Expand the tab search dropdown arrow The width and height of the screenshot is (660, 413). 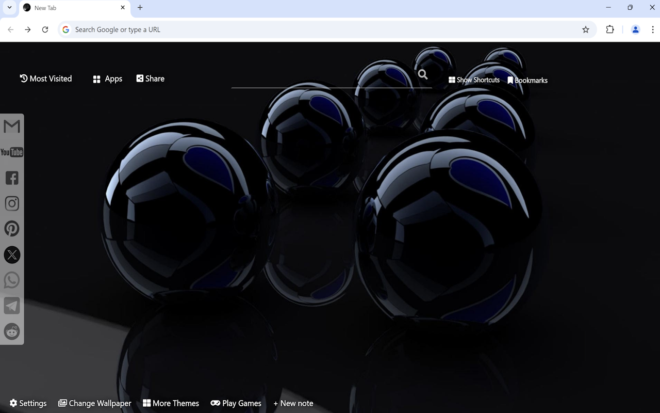(x=9, y=8)
